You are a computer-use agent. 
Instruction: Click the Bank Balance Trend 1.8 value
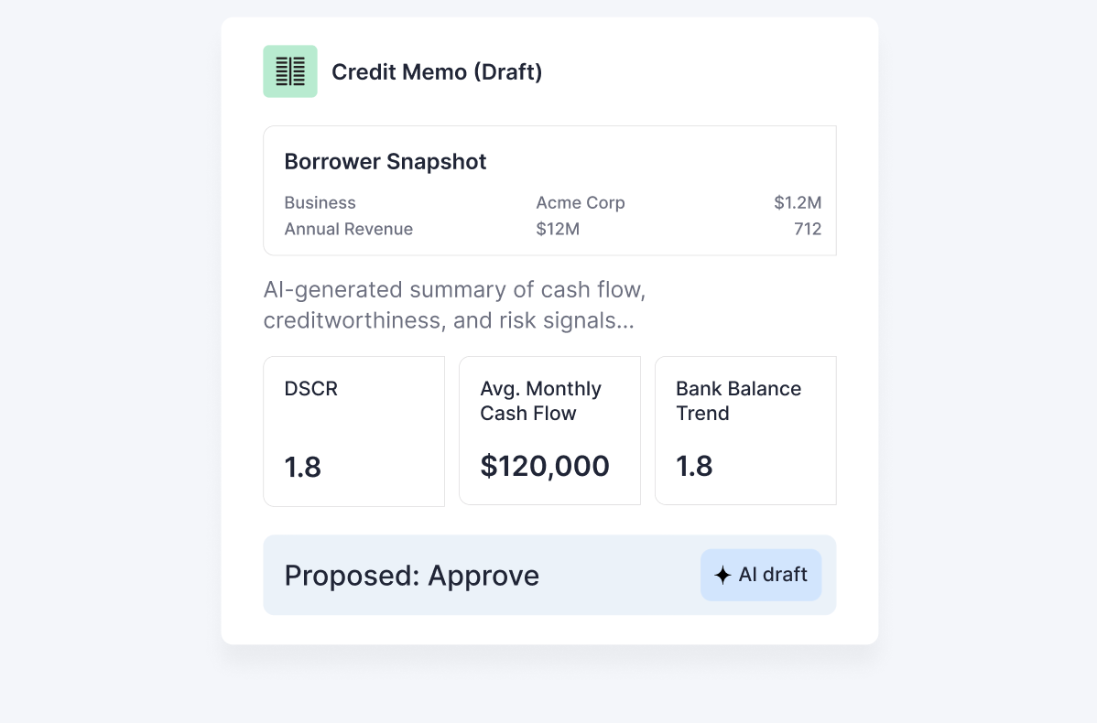(x=694, y=466)
